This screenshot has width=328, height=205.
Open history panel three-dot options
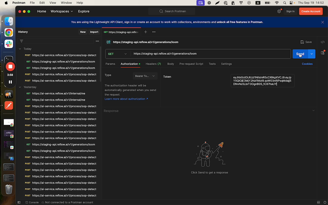97,41
